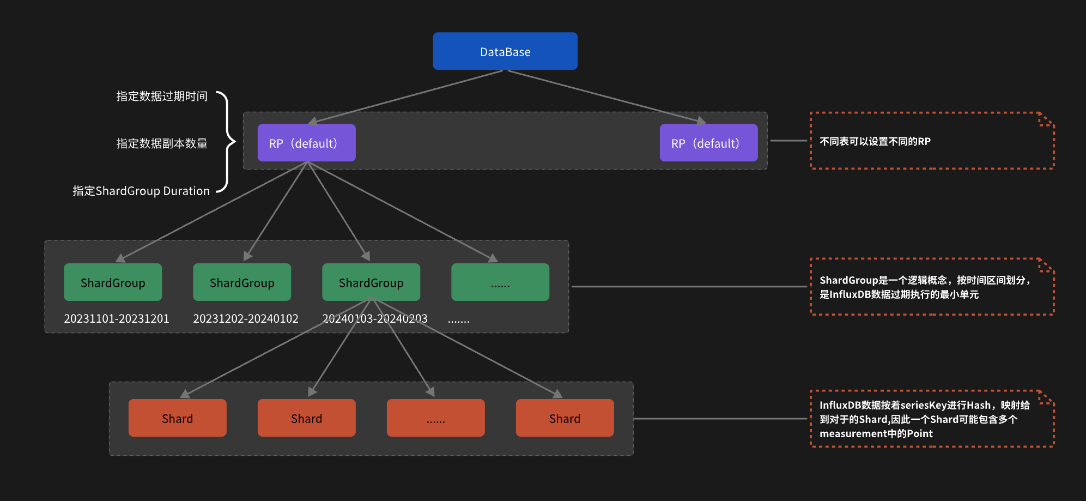This screenshot has height=501, width=1086.
Task: Open the note 不同表可以设置不同的RP
Action: tap(932, 141)
